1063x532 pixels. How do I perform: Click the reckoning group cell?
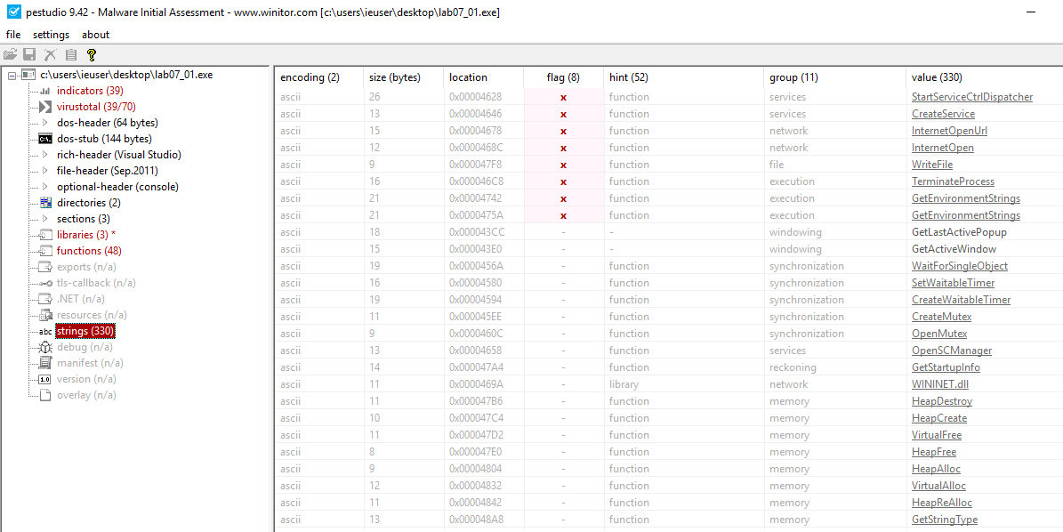(793, 367)
